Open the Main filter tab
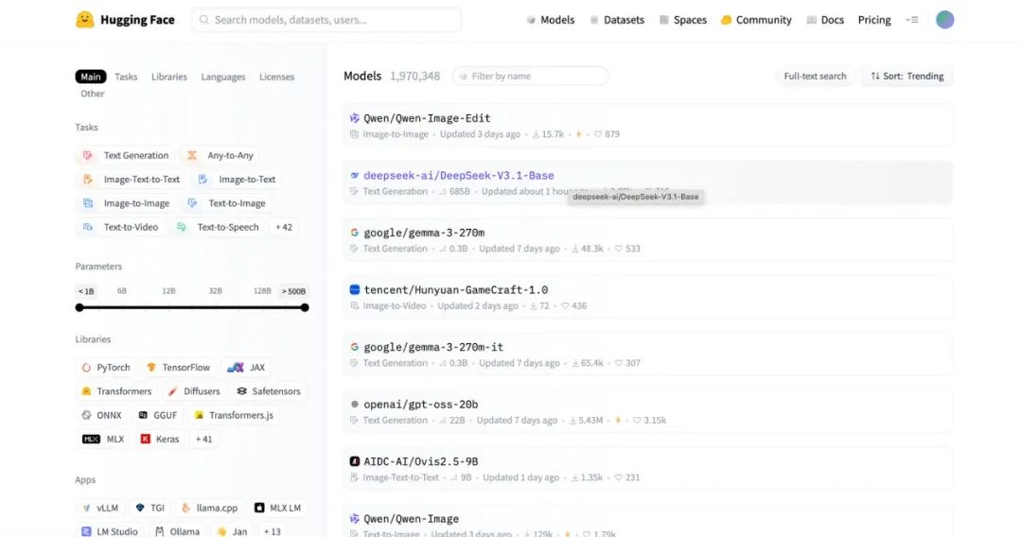The height and width of the screenshot is (537, 1022). [91, 77]
